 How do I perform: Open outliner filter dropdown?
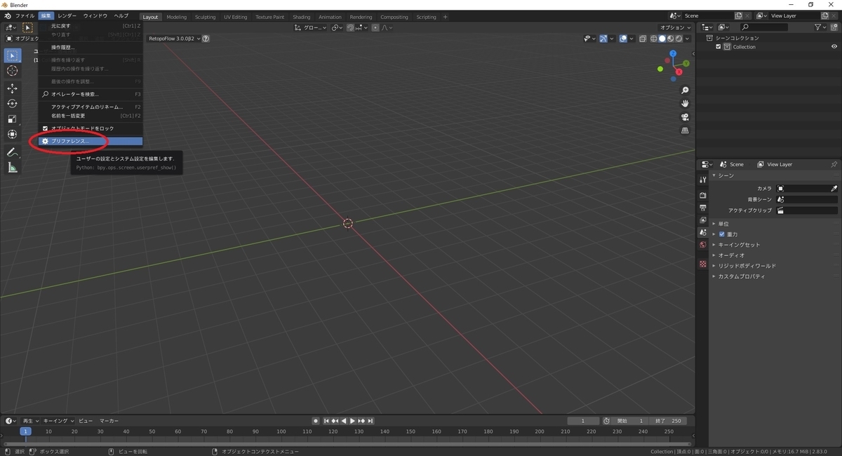[x=821, y=27]
